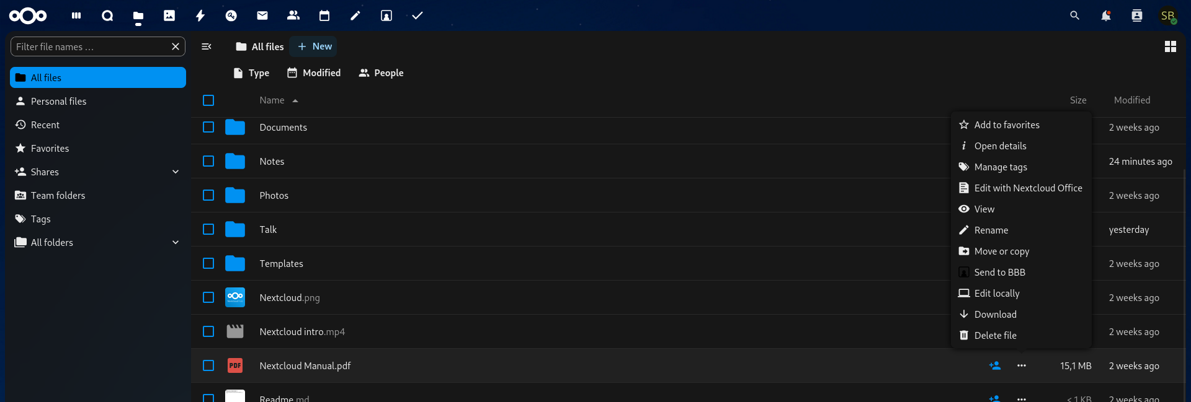
Task: Expand the All folders tree chevron
Action: click(x=176, y=242)
